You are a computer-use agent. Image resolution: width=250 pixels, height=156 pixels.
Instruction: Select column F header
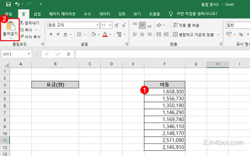coord(165,64)
